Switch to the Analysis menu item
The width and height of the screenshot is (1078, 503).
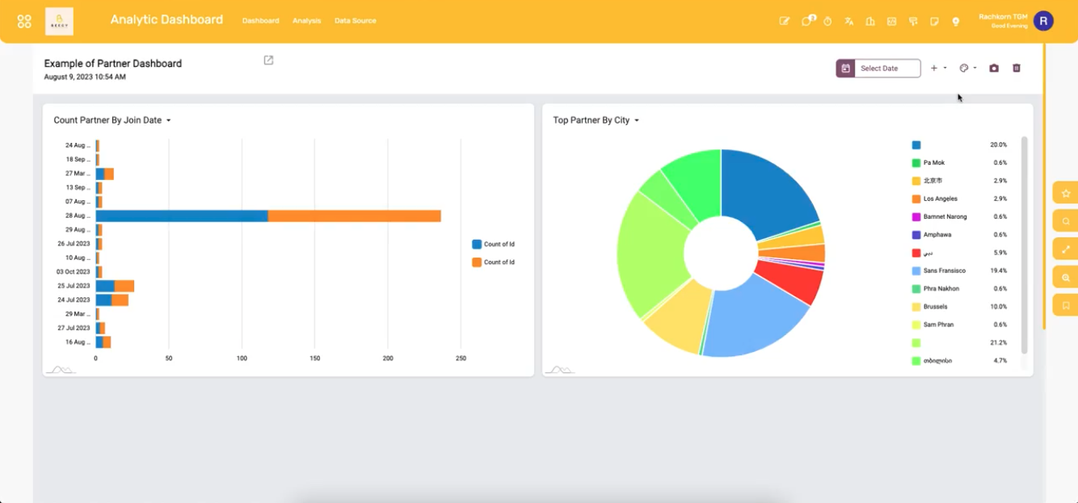[x=306, y=22]
